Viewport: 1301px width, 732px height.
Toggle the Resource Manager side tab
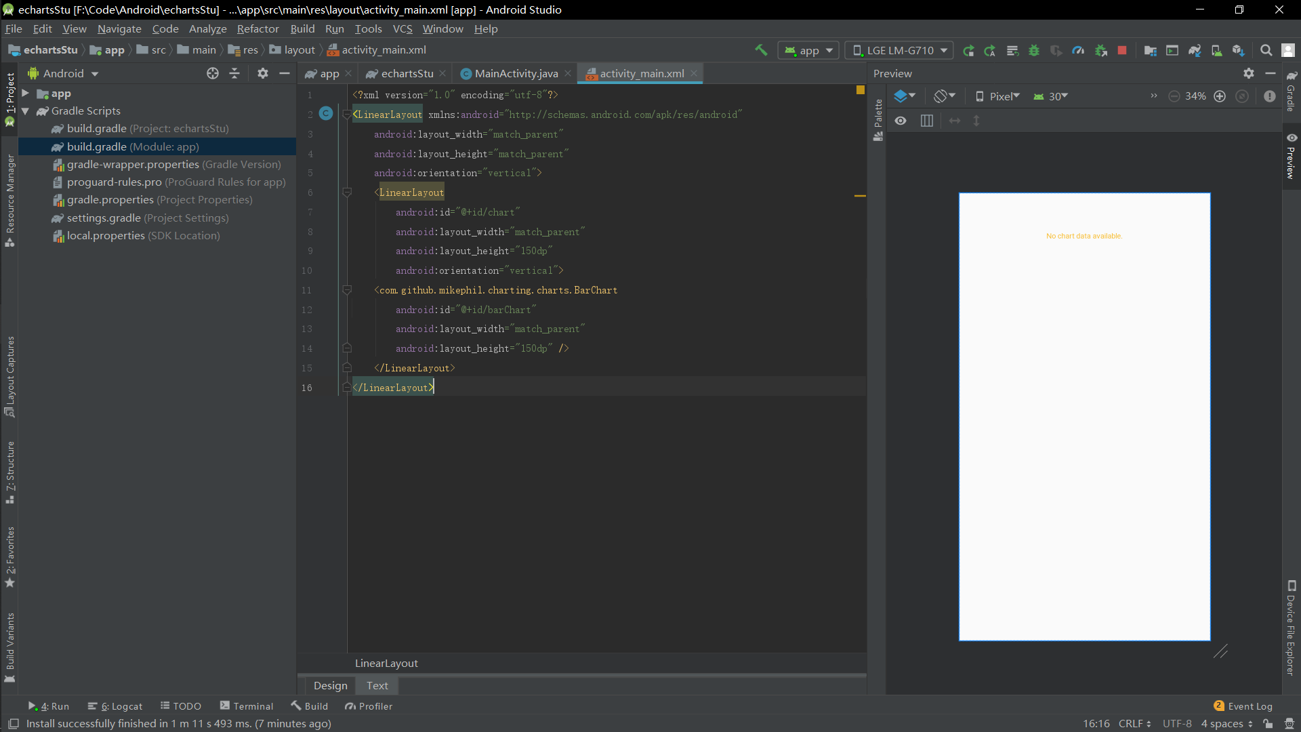coord(9,201)
